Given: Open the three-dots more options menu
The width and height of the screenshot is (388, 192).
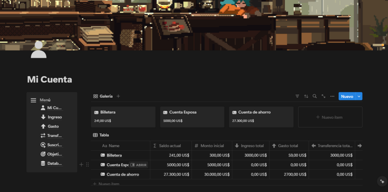Looking at the screenshot, I should pyautogui.click(x=332, y=96).
